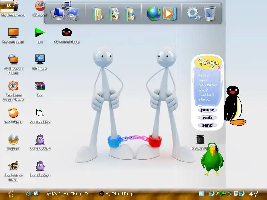Select the BonziBuddy3 gorilla icon
The height and width of the screenshot is (200, 267).
(40, 142)
